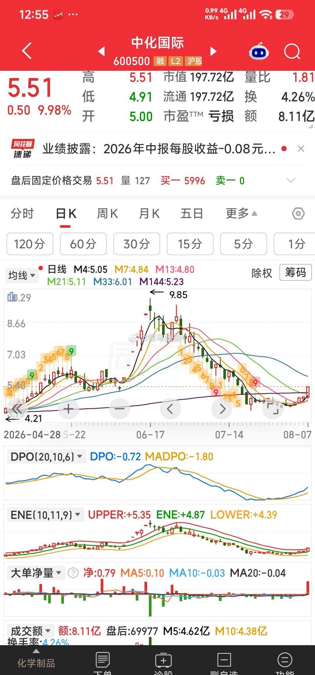This screenshot has height=675, width=315.
Task: Select the 月K tab
Action: pos(149,213)
